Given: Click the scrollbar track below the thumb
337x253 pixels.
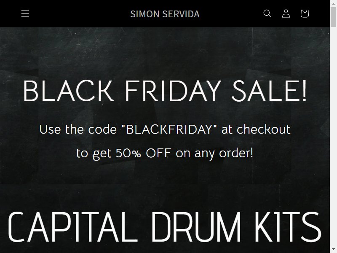Looking at the screenshot, I should [x=333, y=138].
